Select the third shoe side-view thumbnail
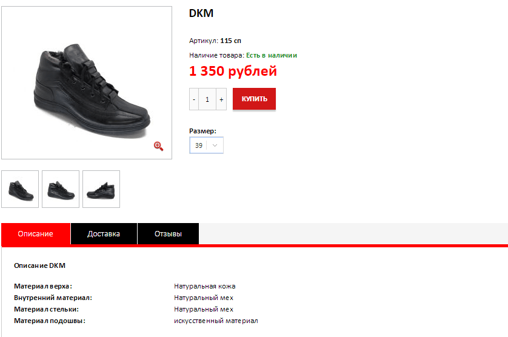 [101, 189]
